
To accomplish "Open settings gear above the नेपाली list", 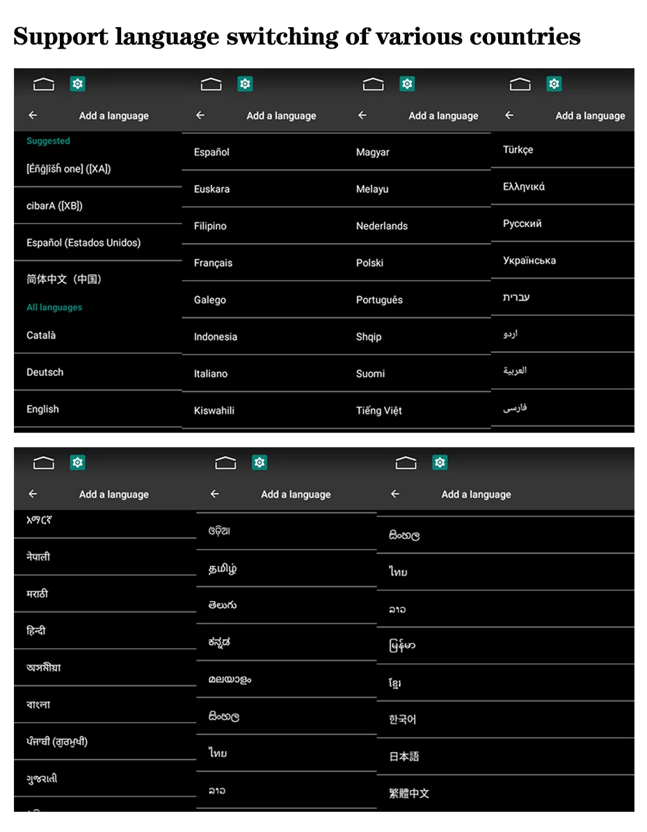I will click(x=77, y=463).
